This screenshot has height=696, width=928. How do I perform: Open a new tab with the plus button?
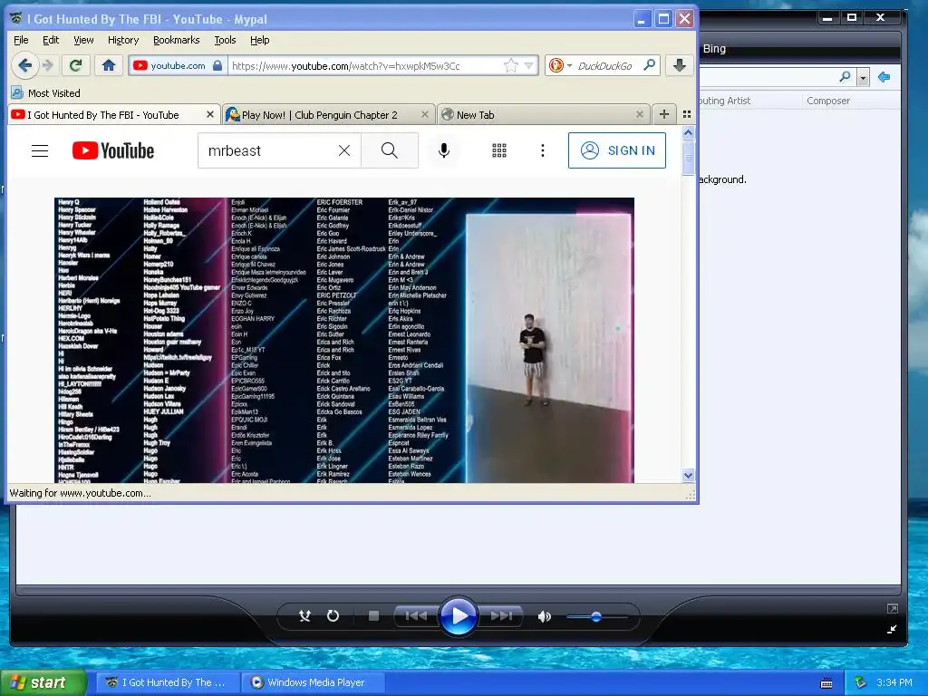click(664, 114)
